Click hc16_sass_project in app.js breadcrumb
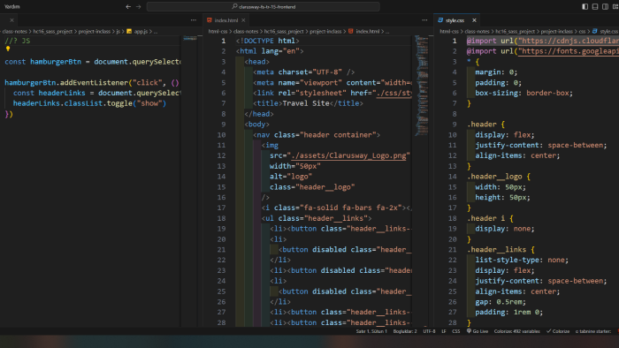Viewport: 619px width, 348px height. (x=53, y=32)
